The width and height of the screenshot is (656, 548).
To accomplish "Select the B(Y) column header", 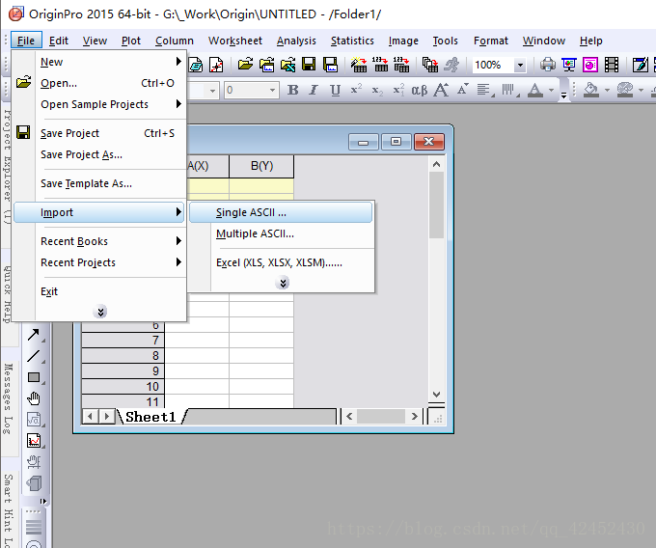I will point(261,166).
